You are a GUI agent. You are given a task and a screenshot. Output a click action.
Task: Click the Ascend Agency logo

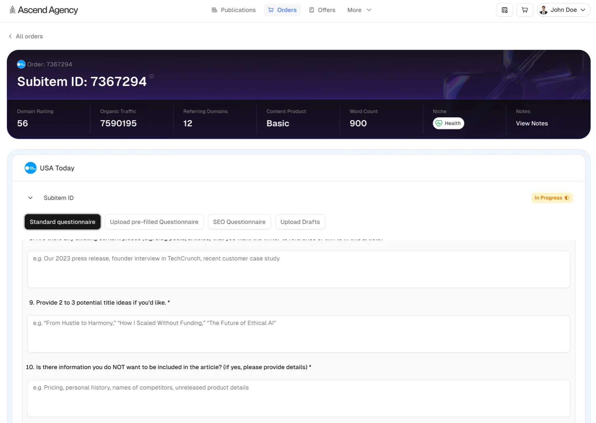point(44,10)
